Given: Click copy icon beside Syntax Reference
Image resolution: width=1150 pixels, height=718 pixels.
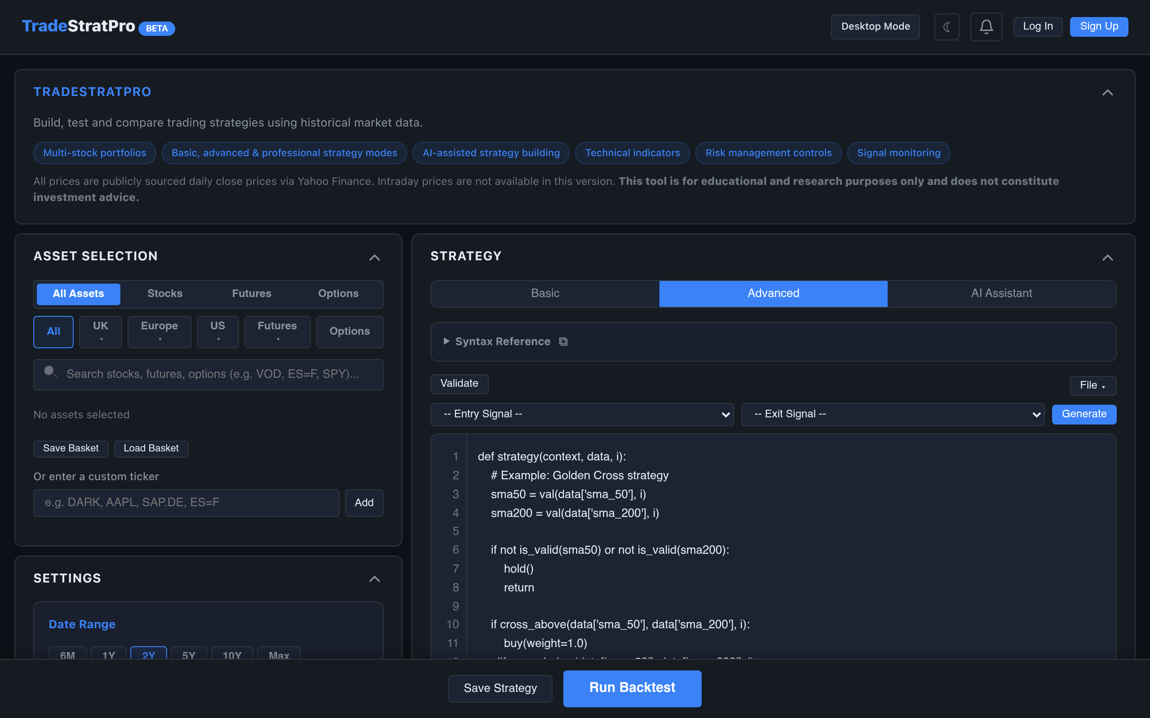Looking at the screenshot, I should pyautogui.click(x=563, y=341).
